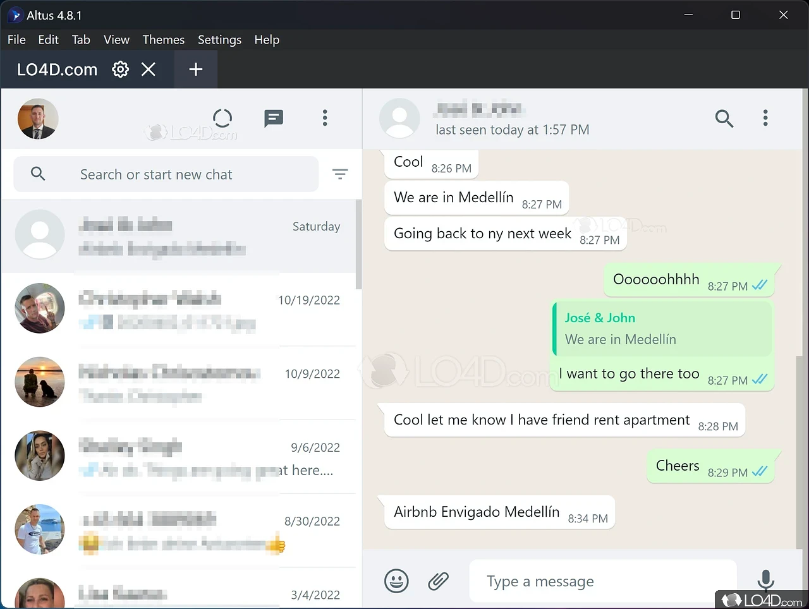
Task: Add a new tab with plus button
Action: click(x=196, y=69)
